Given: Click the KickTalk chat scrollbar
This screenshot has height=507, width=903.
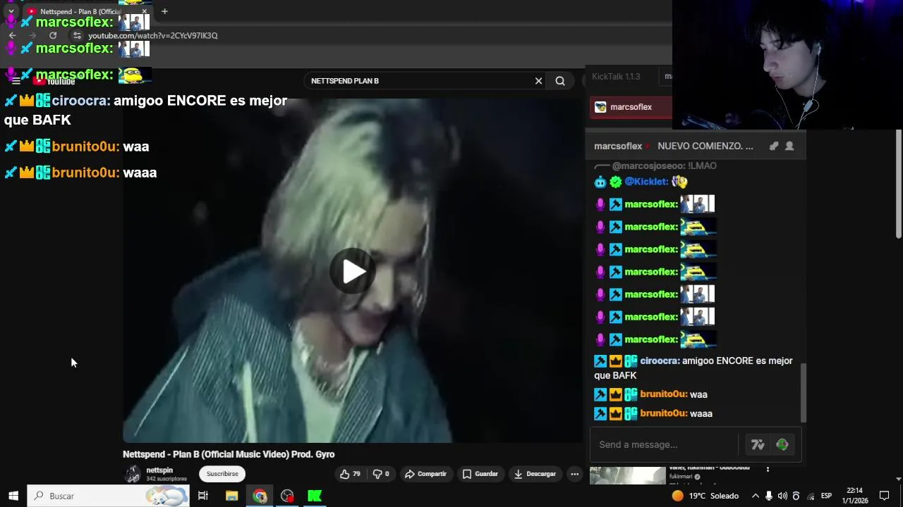Looking at the screenshot, I should coord(803,392).
